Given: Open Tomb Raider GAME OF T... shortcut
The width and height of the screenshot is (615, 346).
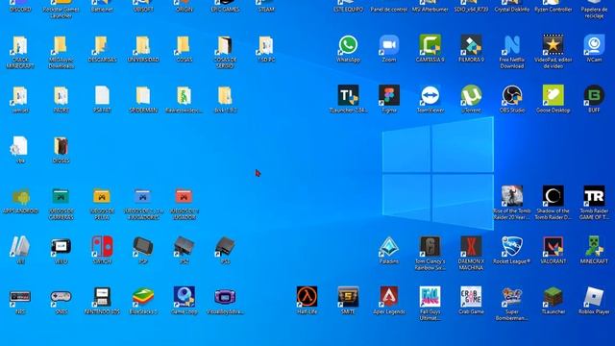Looking at the screenshot, I should pos(594,196).
